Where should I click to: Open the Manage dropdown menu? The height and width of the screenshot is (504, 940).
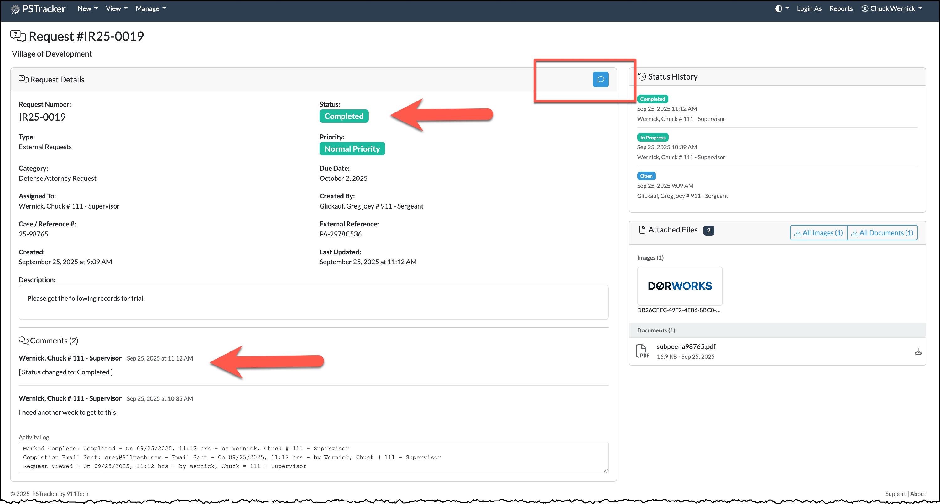point(150,8)
